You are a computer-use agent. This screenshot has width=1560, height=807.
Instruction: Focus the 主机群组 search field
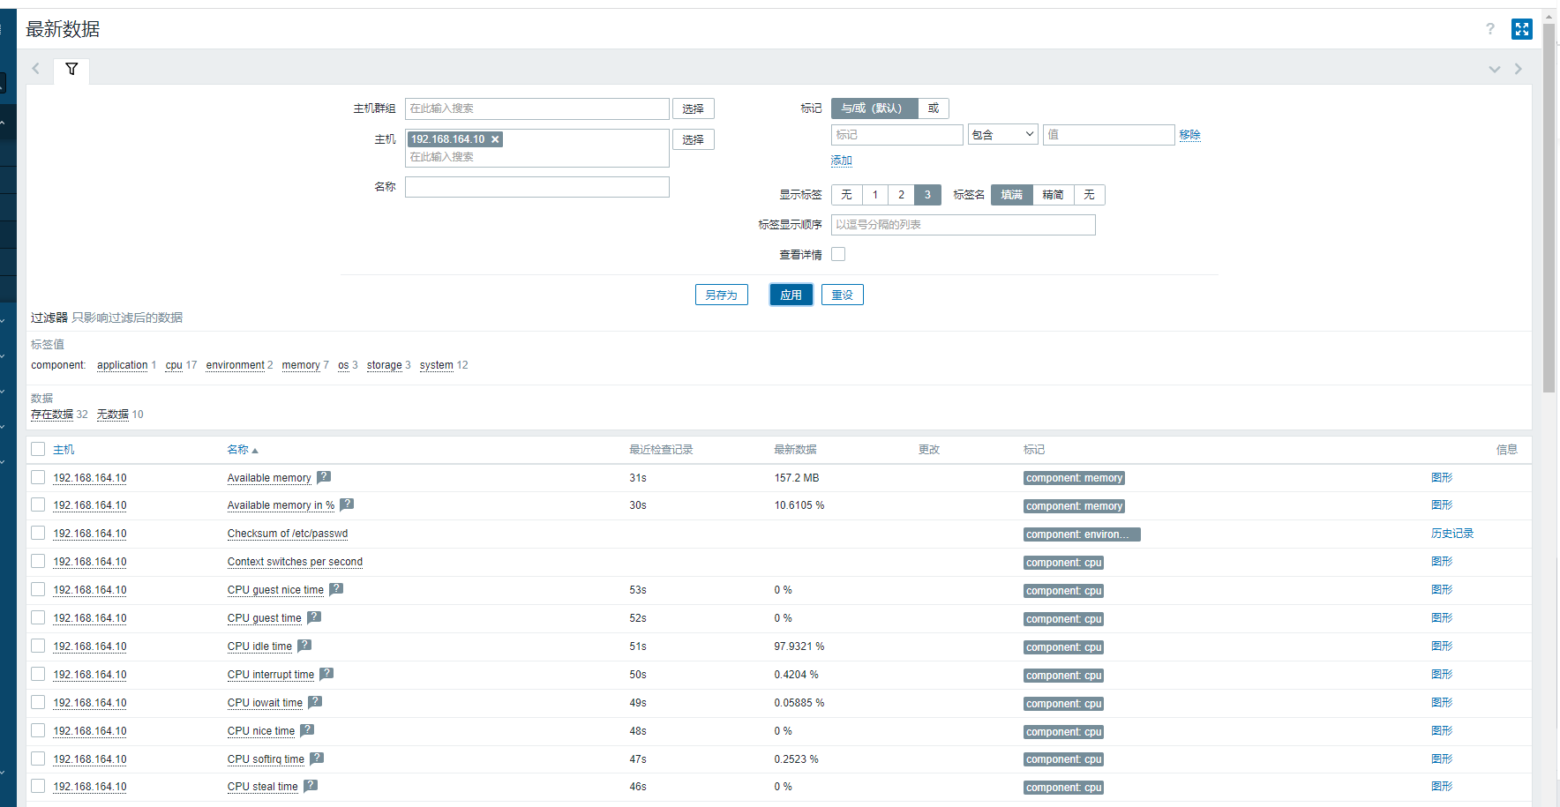point(537,108)
